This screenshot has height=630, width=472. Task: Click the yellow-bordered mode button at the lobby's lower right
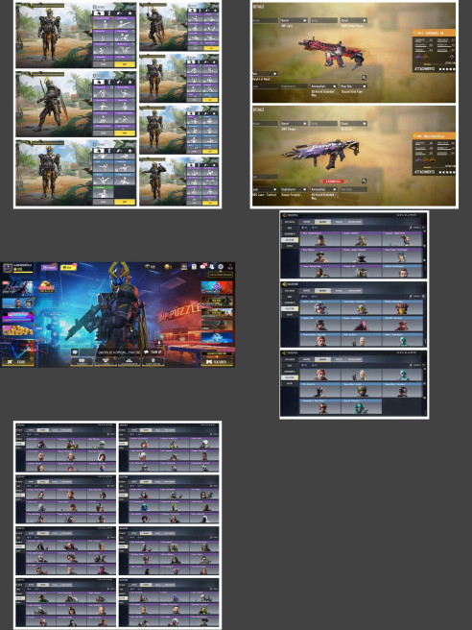[x=217, y=362]
